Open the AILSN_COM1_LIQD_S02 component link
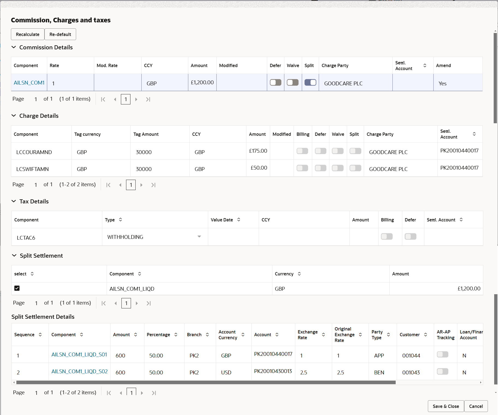Image resolution: width=498 pixels, height=415 pixels. tap(79, 371)
